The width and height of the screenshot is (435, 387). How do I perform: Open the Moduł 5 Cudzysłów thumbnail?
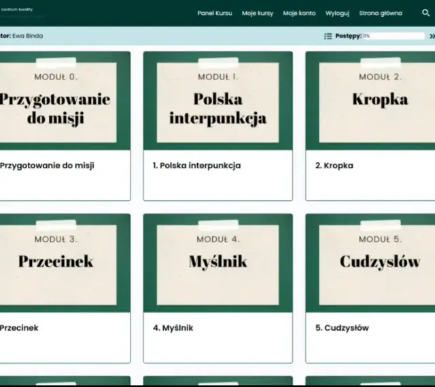click(x=370, y=263)
